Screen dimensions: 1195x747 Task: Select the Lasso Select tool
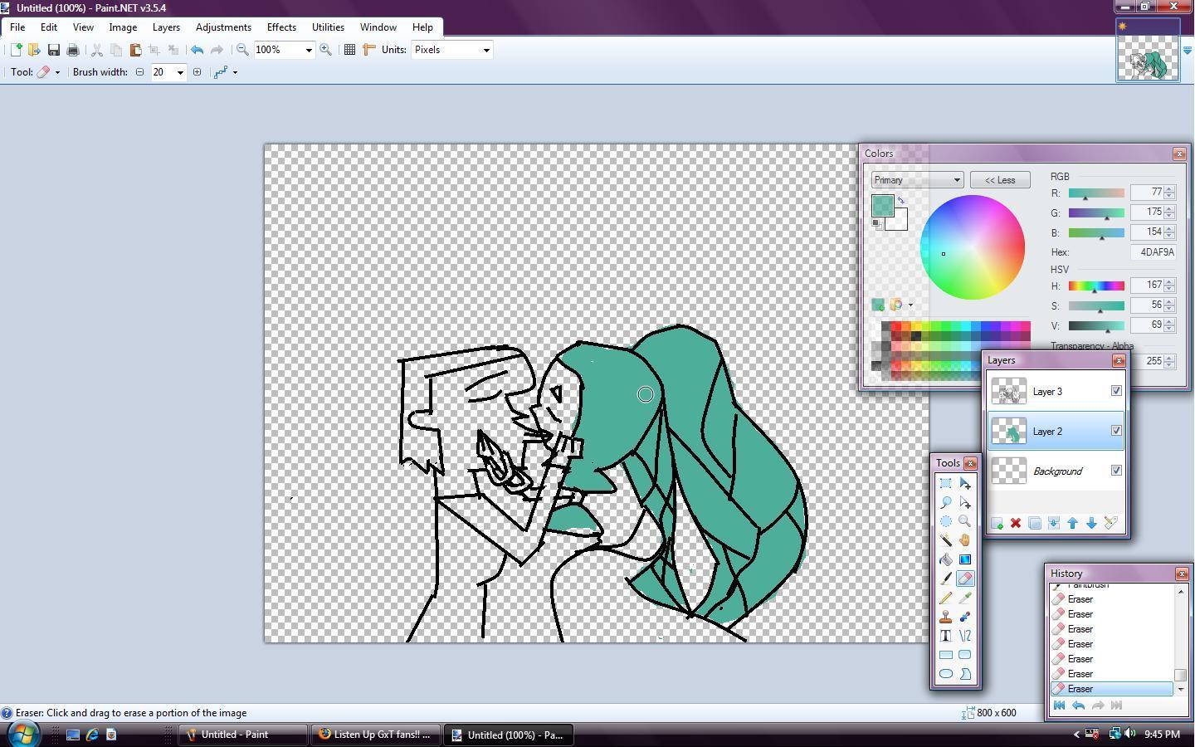point(946,502)
